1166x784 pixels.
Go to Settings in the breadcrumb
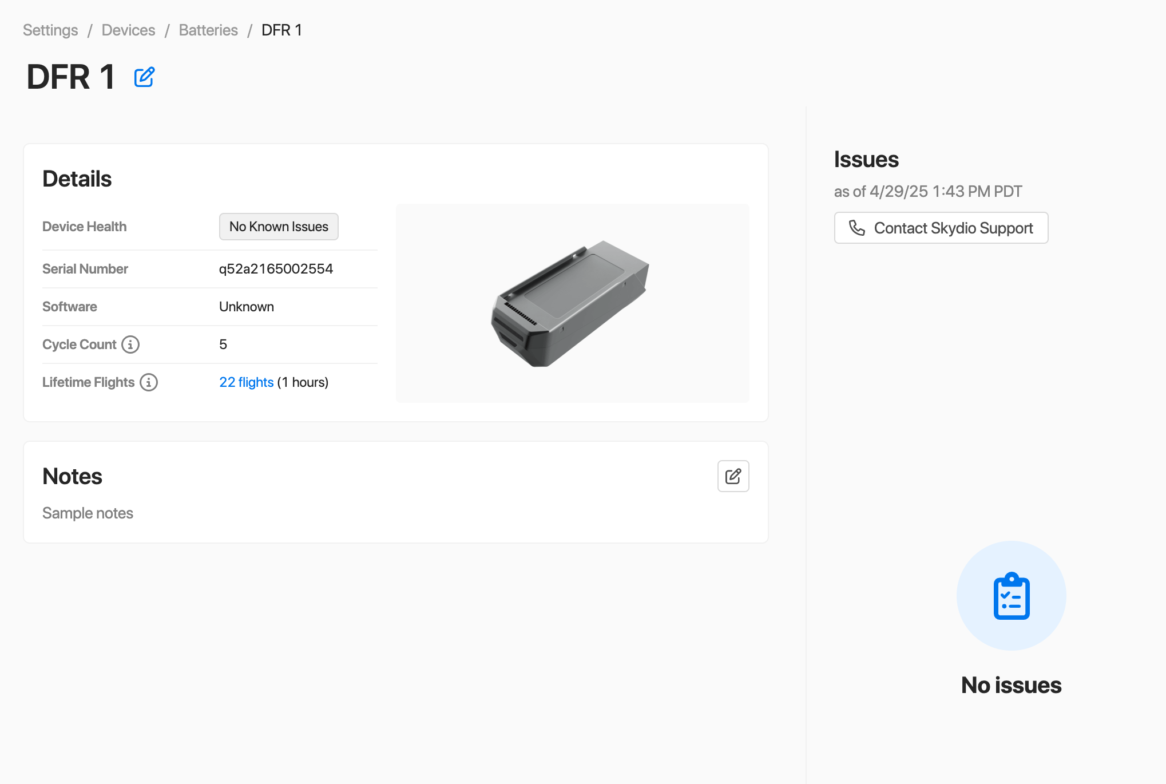(x=50, y=30)
